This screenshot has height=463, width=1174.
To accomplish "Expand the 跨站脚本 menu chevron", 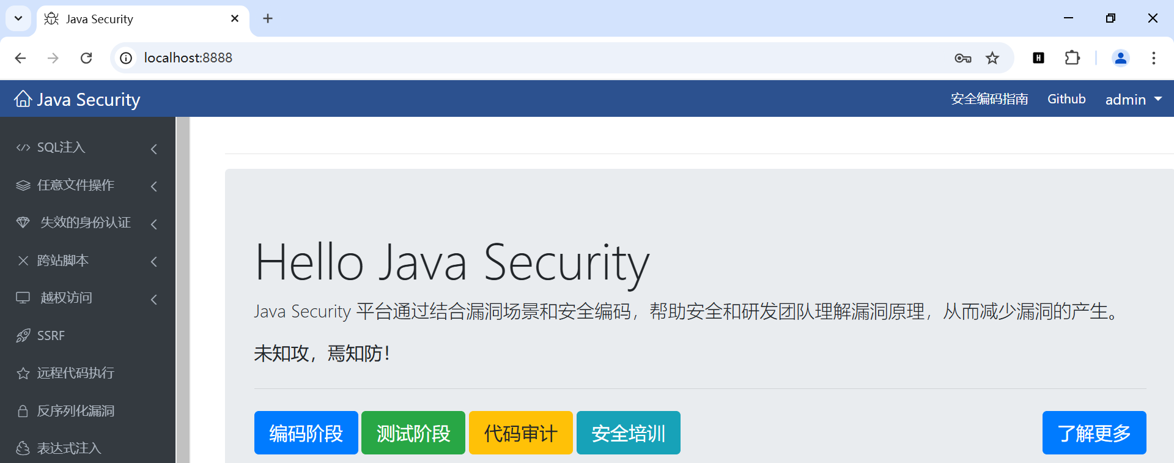I will (x=154, y=262).
